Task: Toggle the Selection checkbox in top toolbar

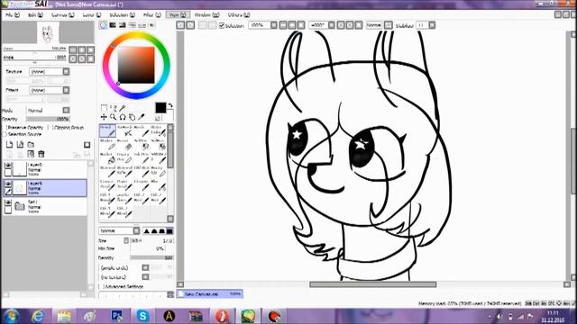Action: pyautogui.click(x=222, y=26)
